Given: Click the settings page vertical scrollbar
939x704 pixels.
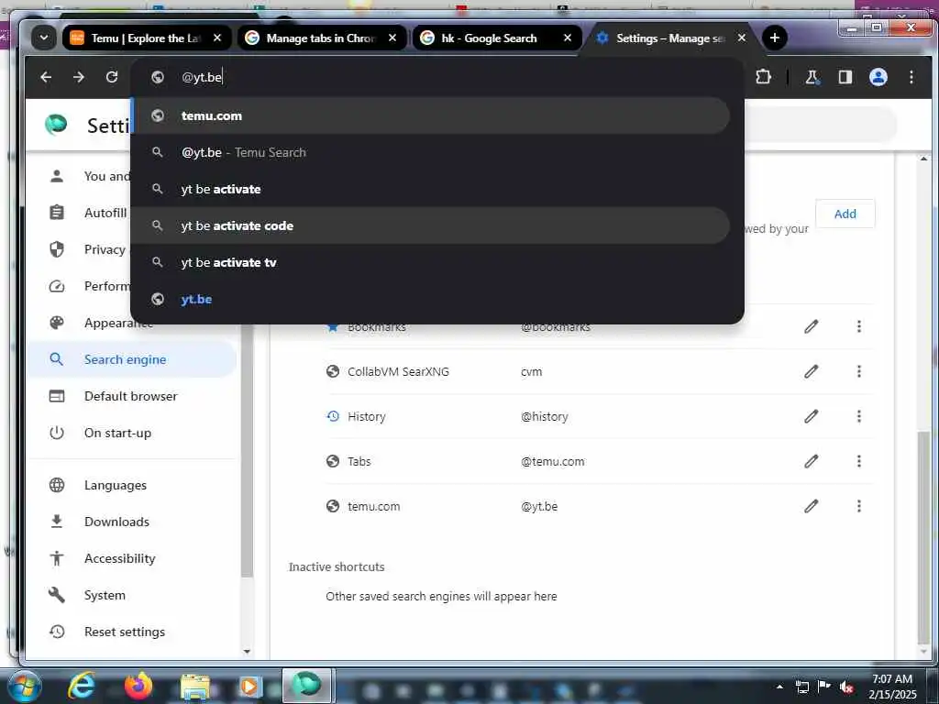Looking at the screenshot, I should [x=923, y=536].
